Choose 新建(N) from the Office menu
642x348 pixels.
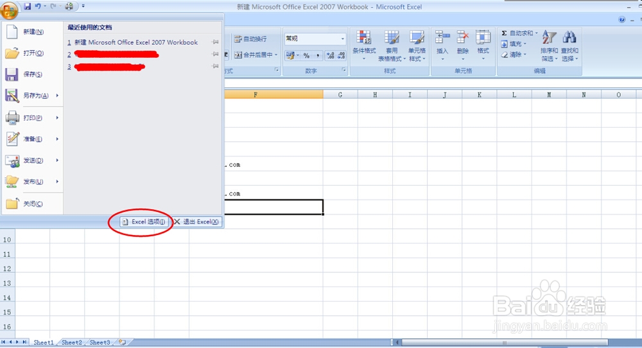(x=32, y=31)
